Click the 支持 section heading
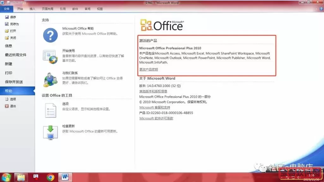 pos(45,20)
